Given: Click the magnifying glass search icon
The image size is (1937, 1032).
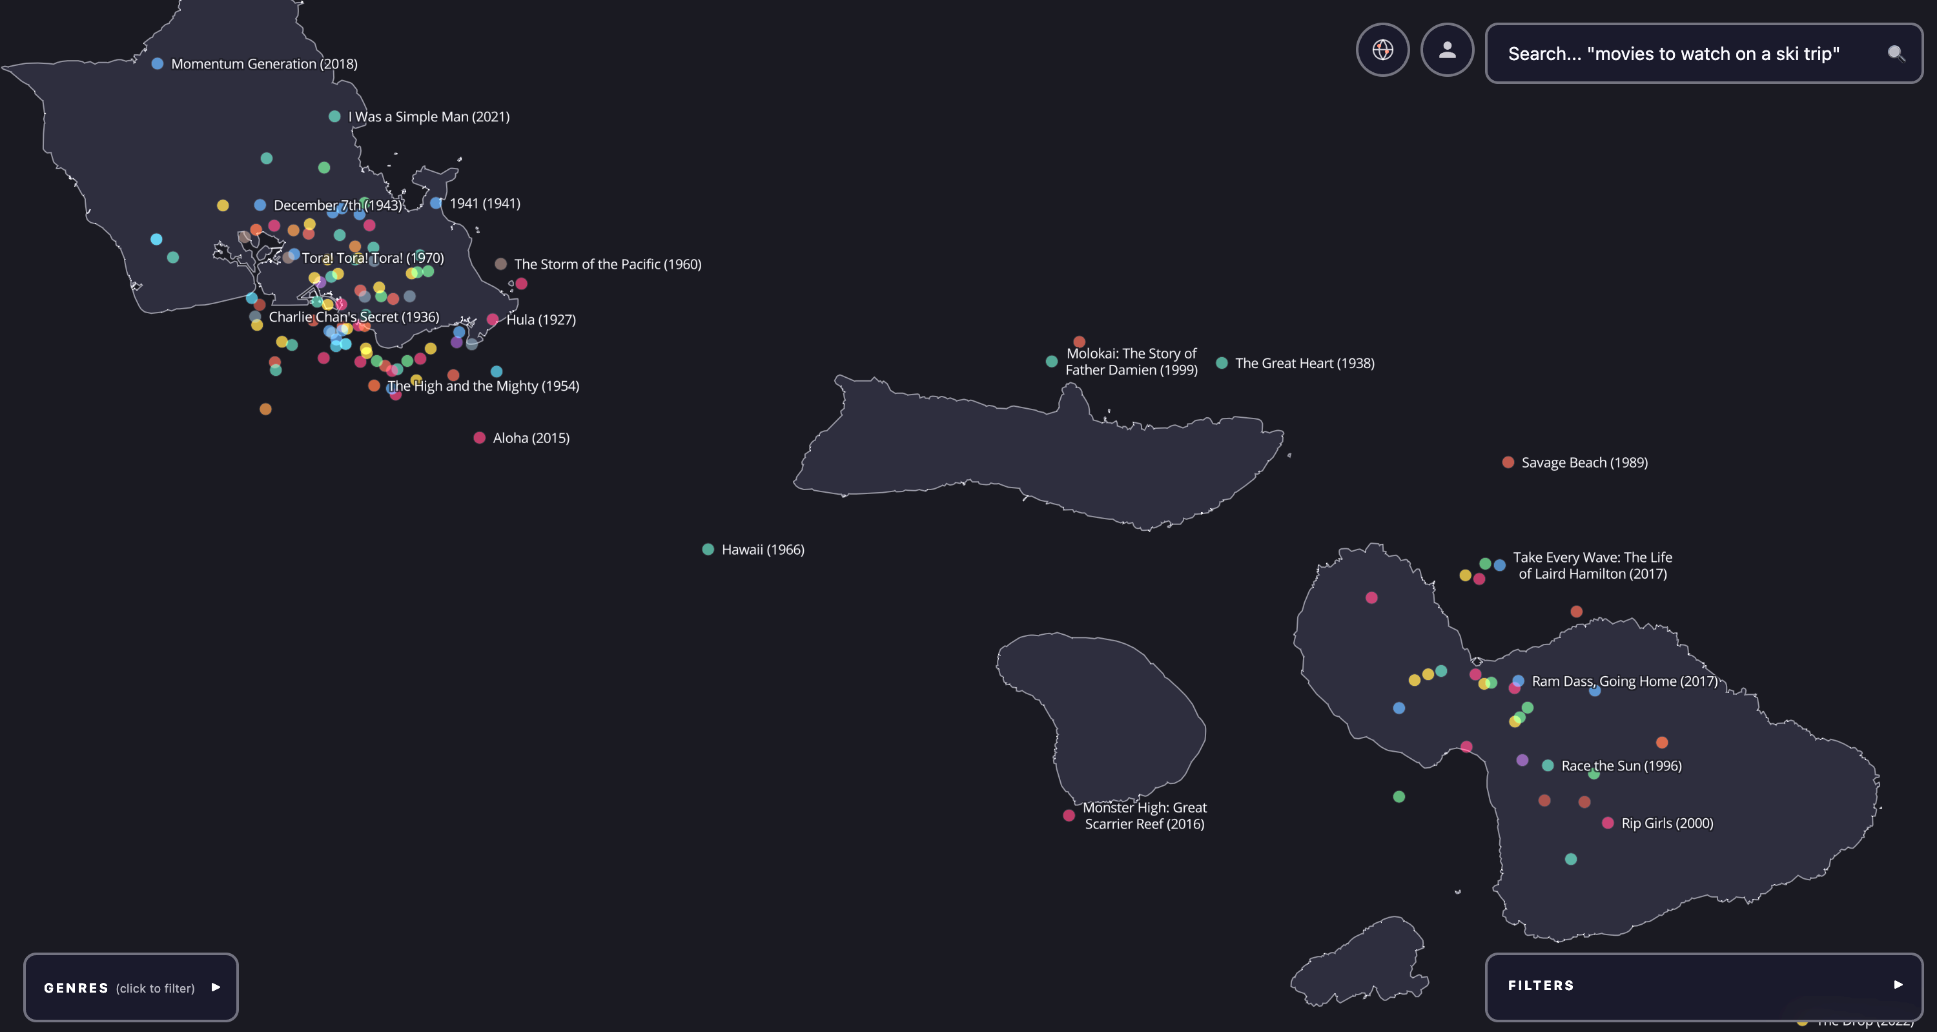Looking at the screenshot, I should [1896, 54].
